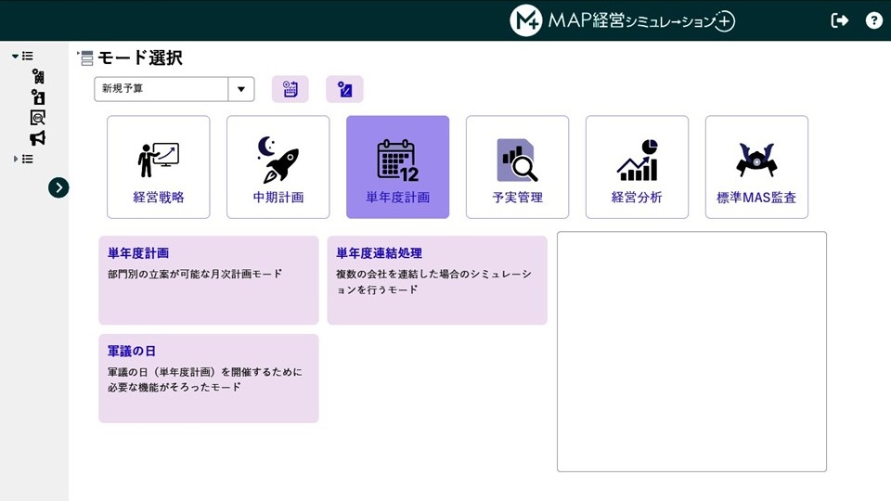This screenshot has height=501, width=891.
Task: Click the building with gear sidebar icon
Action: (x=37, y=76)
